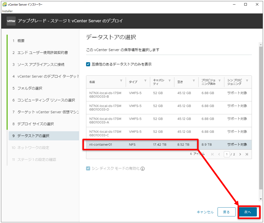Click the NFS type cell

[x=132, y=145]
